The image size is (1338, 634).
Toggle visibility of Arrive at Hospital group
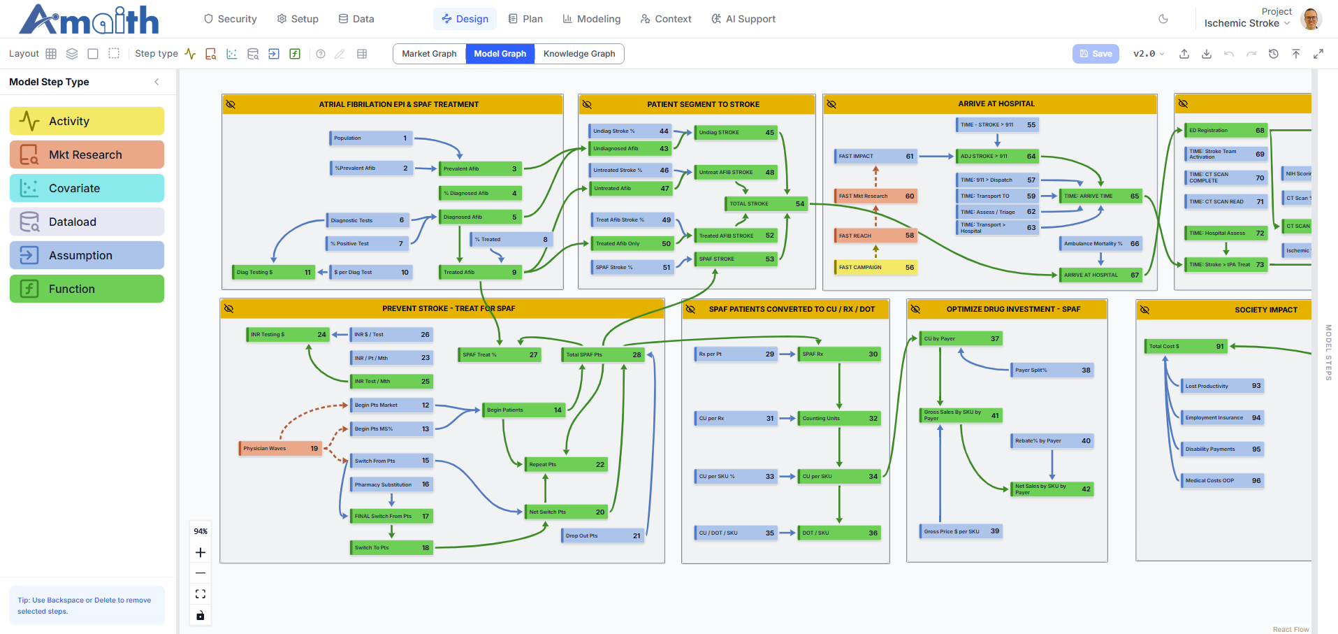831,103
